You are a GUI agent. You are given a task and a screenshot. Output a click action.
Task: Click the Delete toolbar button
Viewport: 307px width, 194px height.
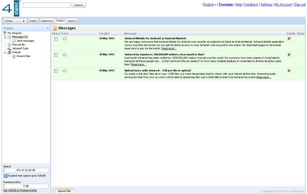[33, 21]
